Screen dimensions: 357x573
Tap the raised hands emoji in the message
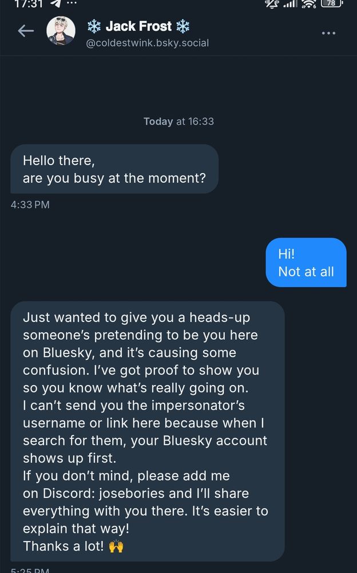click(116, 546)
